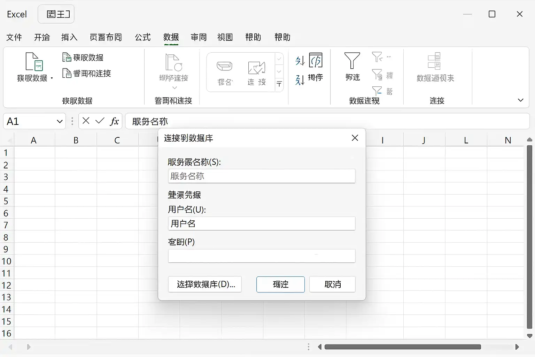Close the 连接到数据库 dialog
Viewport: 535px width, 357px height.
coord(355,138)
